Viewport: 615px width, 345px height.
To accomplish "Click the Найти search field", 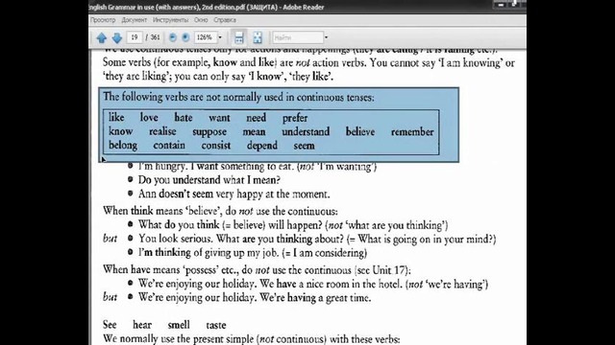I will tap(298, 37).
